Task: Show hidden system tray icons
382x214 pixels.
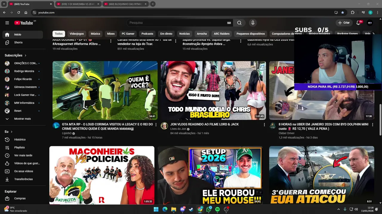Action: [338, 209]
